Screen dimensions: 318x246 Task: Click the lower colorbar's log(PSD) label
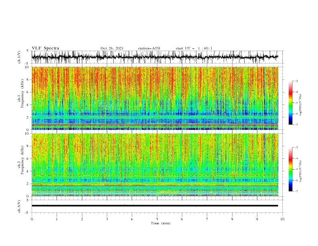(x=301, y=171)
